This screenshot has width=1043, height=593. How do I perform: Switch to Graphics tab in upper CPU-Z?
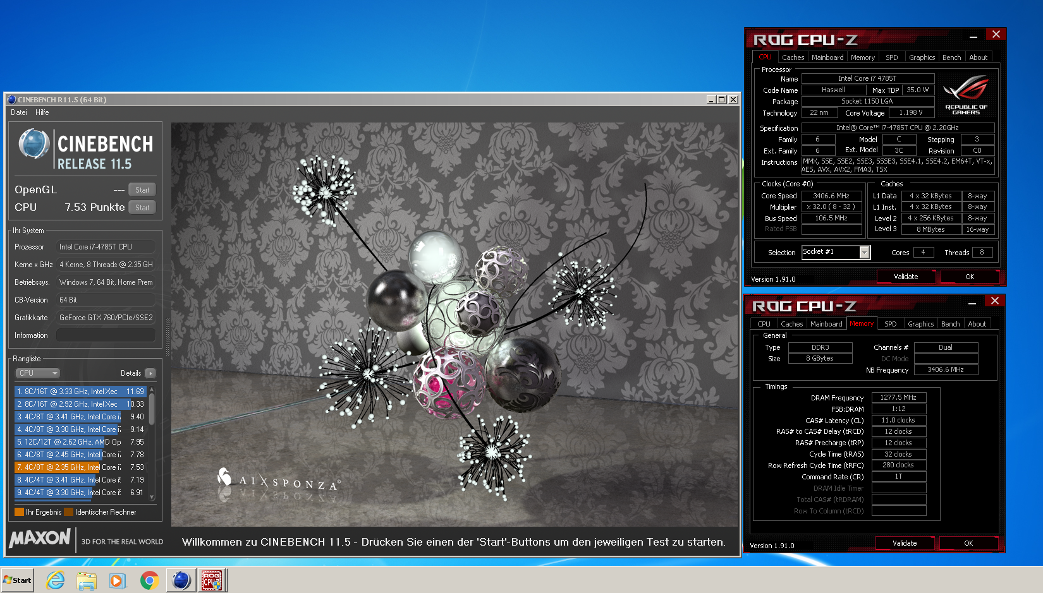pos(922,57)
